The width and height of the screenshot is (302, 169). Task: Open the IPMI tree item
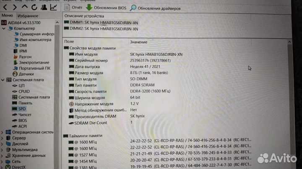coord(21,51)
